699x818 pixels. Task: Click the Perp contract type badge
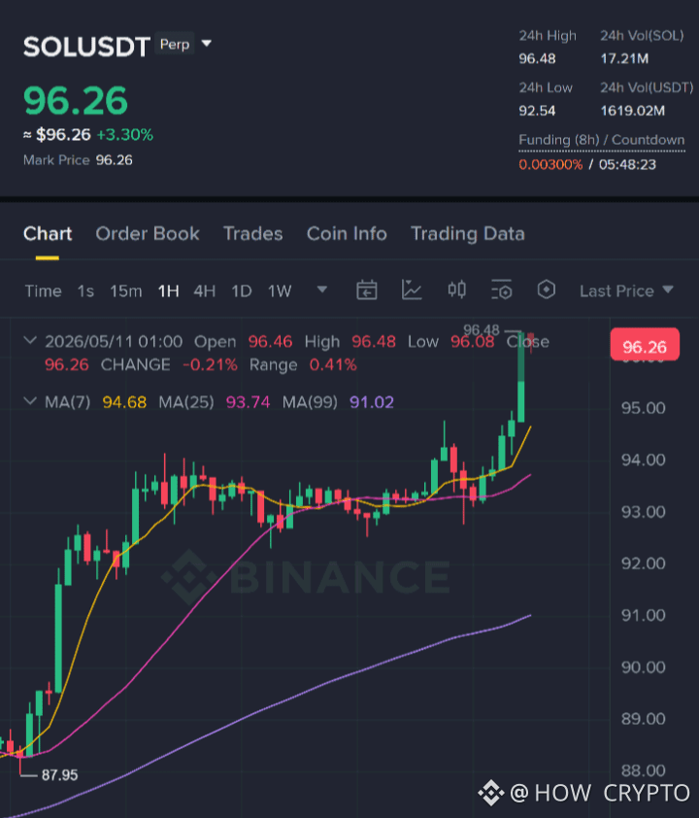pyautogui.click(x=175, y=45)
